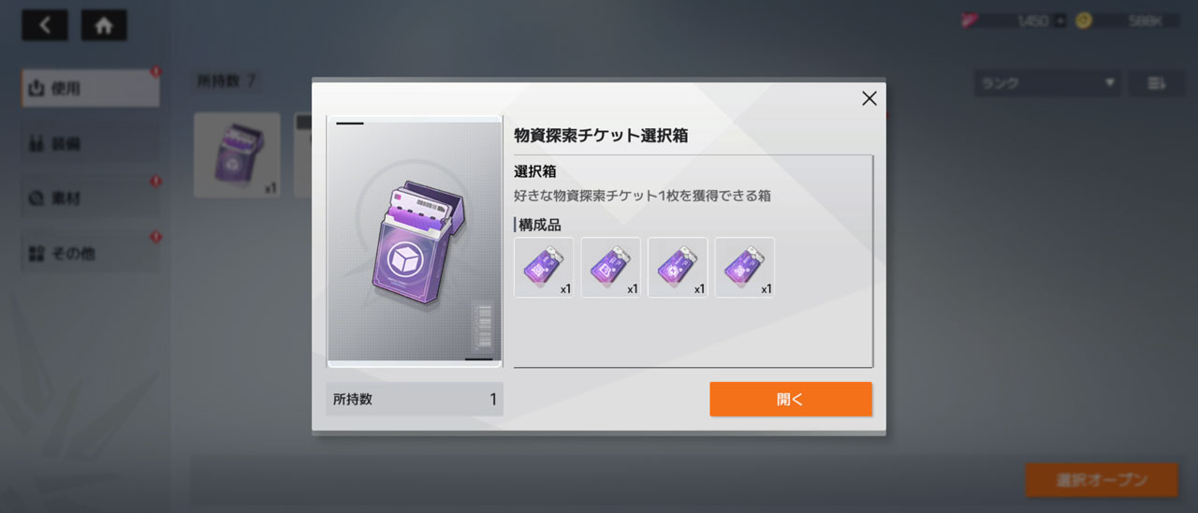
Task: Select the third exploration ticket item
Action: (x=679, y=268)
